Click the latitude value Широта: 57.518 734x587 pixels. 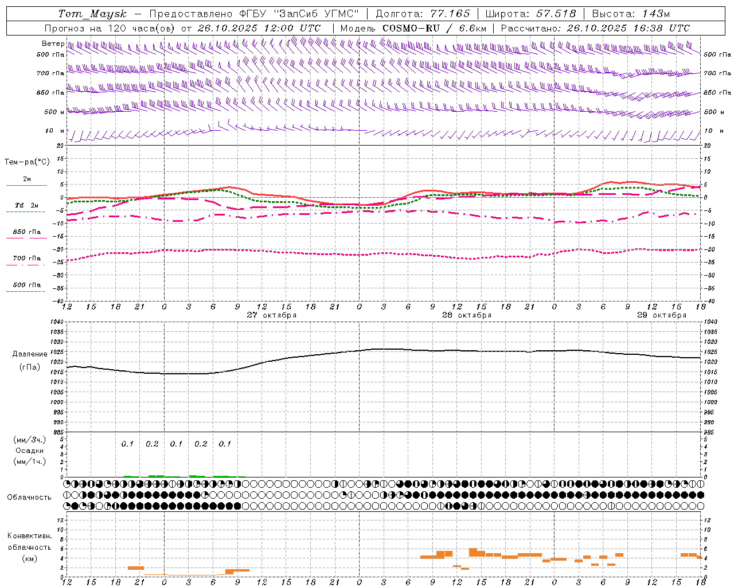(530, 14)
